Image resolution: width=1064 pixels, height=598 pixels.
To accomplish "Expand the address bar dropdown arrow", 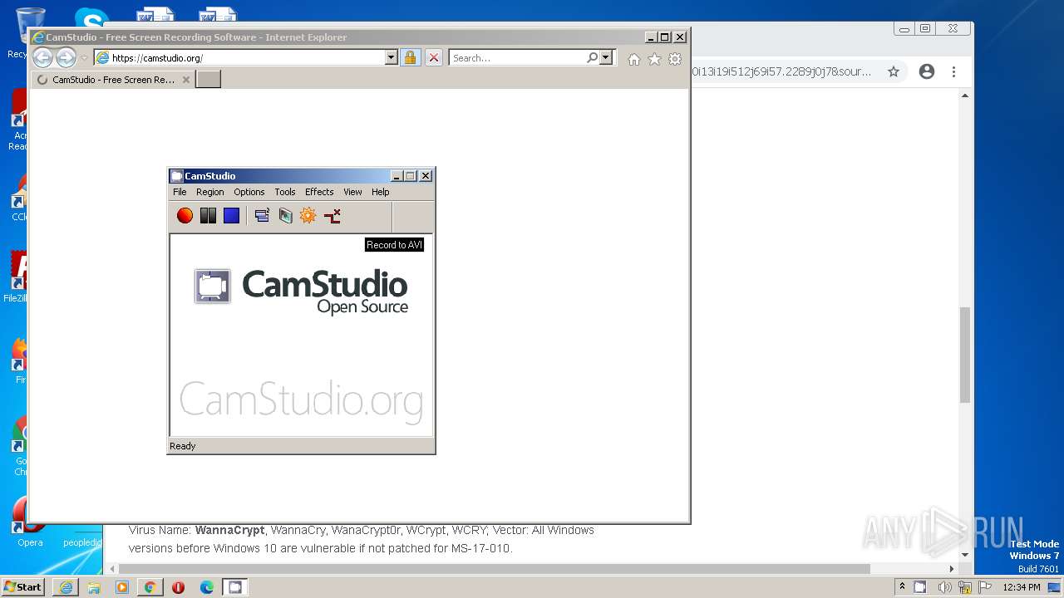I will 392,58.
